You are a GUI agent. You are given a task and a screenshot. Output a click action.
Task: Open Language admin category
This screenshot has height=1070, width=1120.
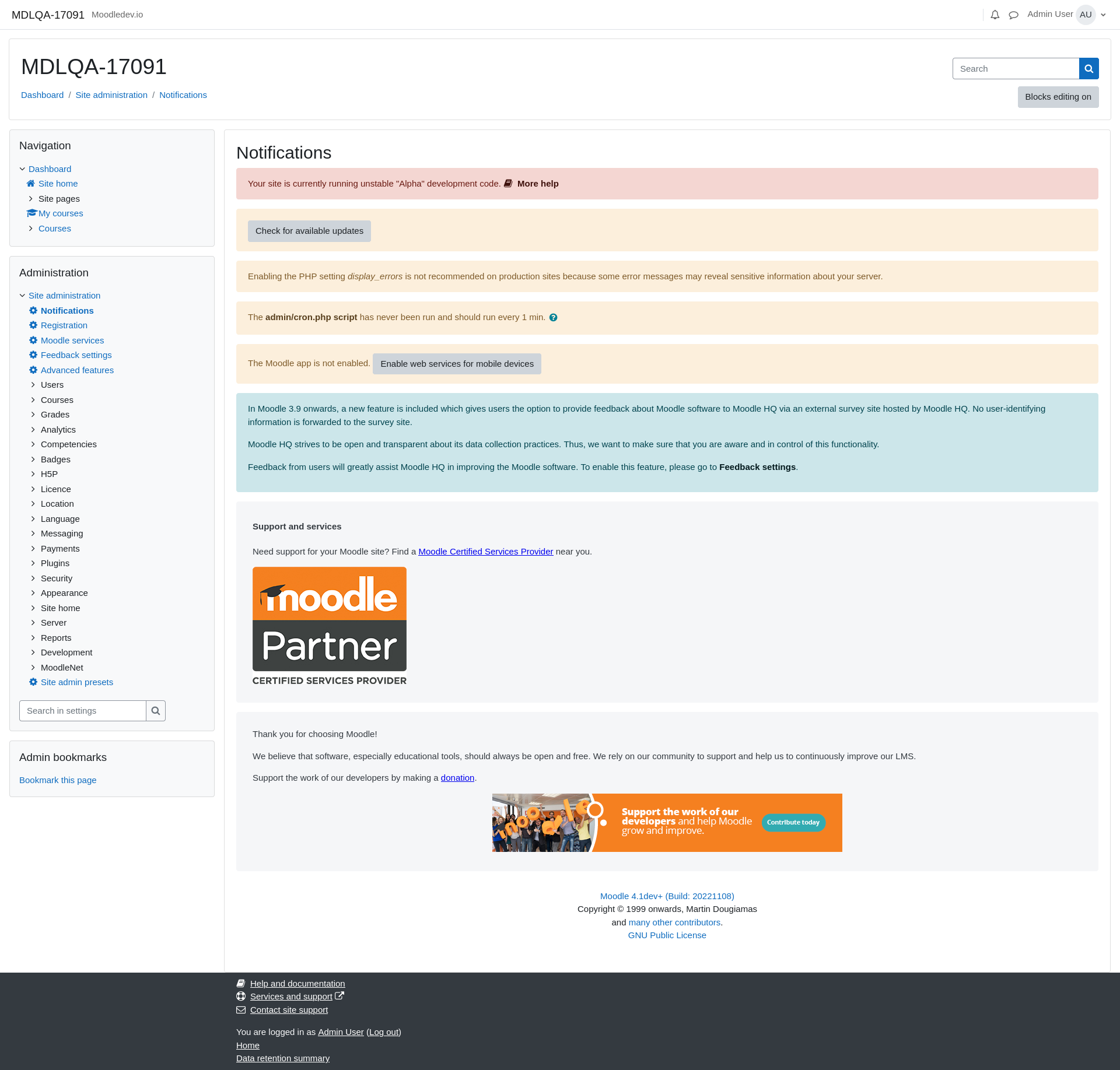60,519
